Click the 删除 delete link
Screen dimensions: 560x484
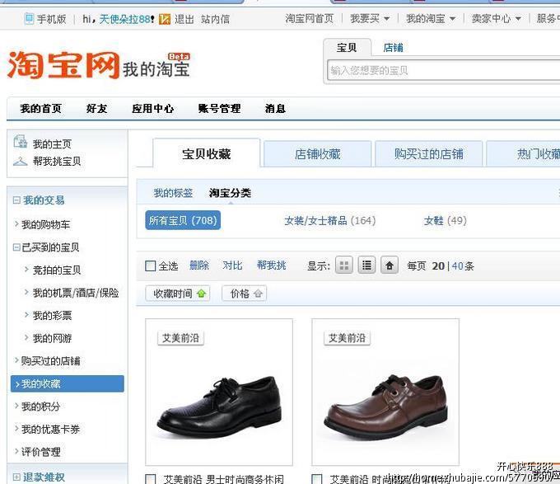pos(199,265)
